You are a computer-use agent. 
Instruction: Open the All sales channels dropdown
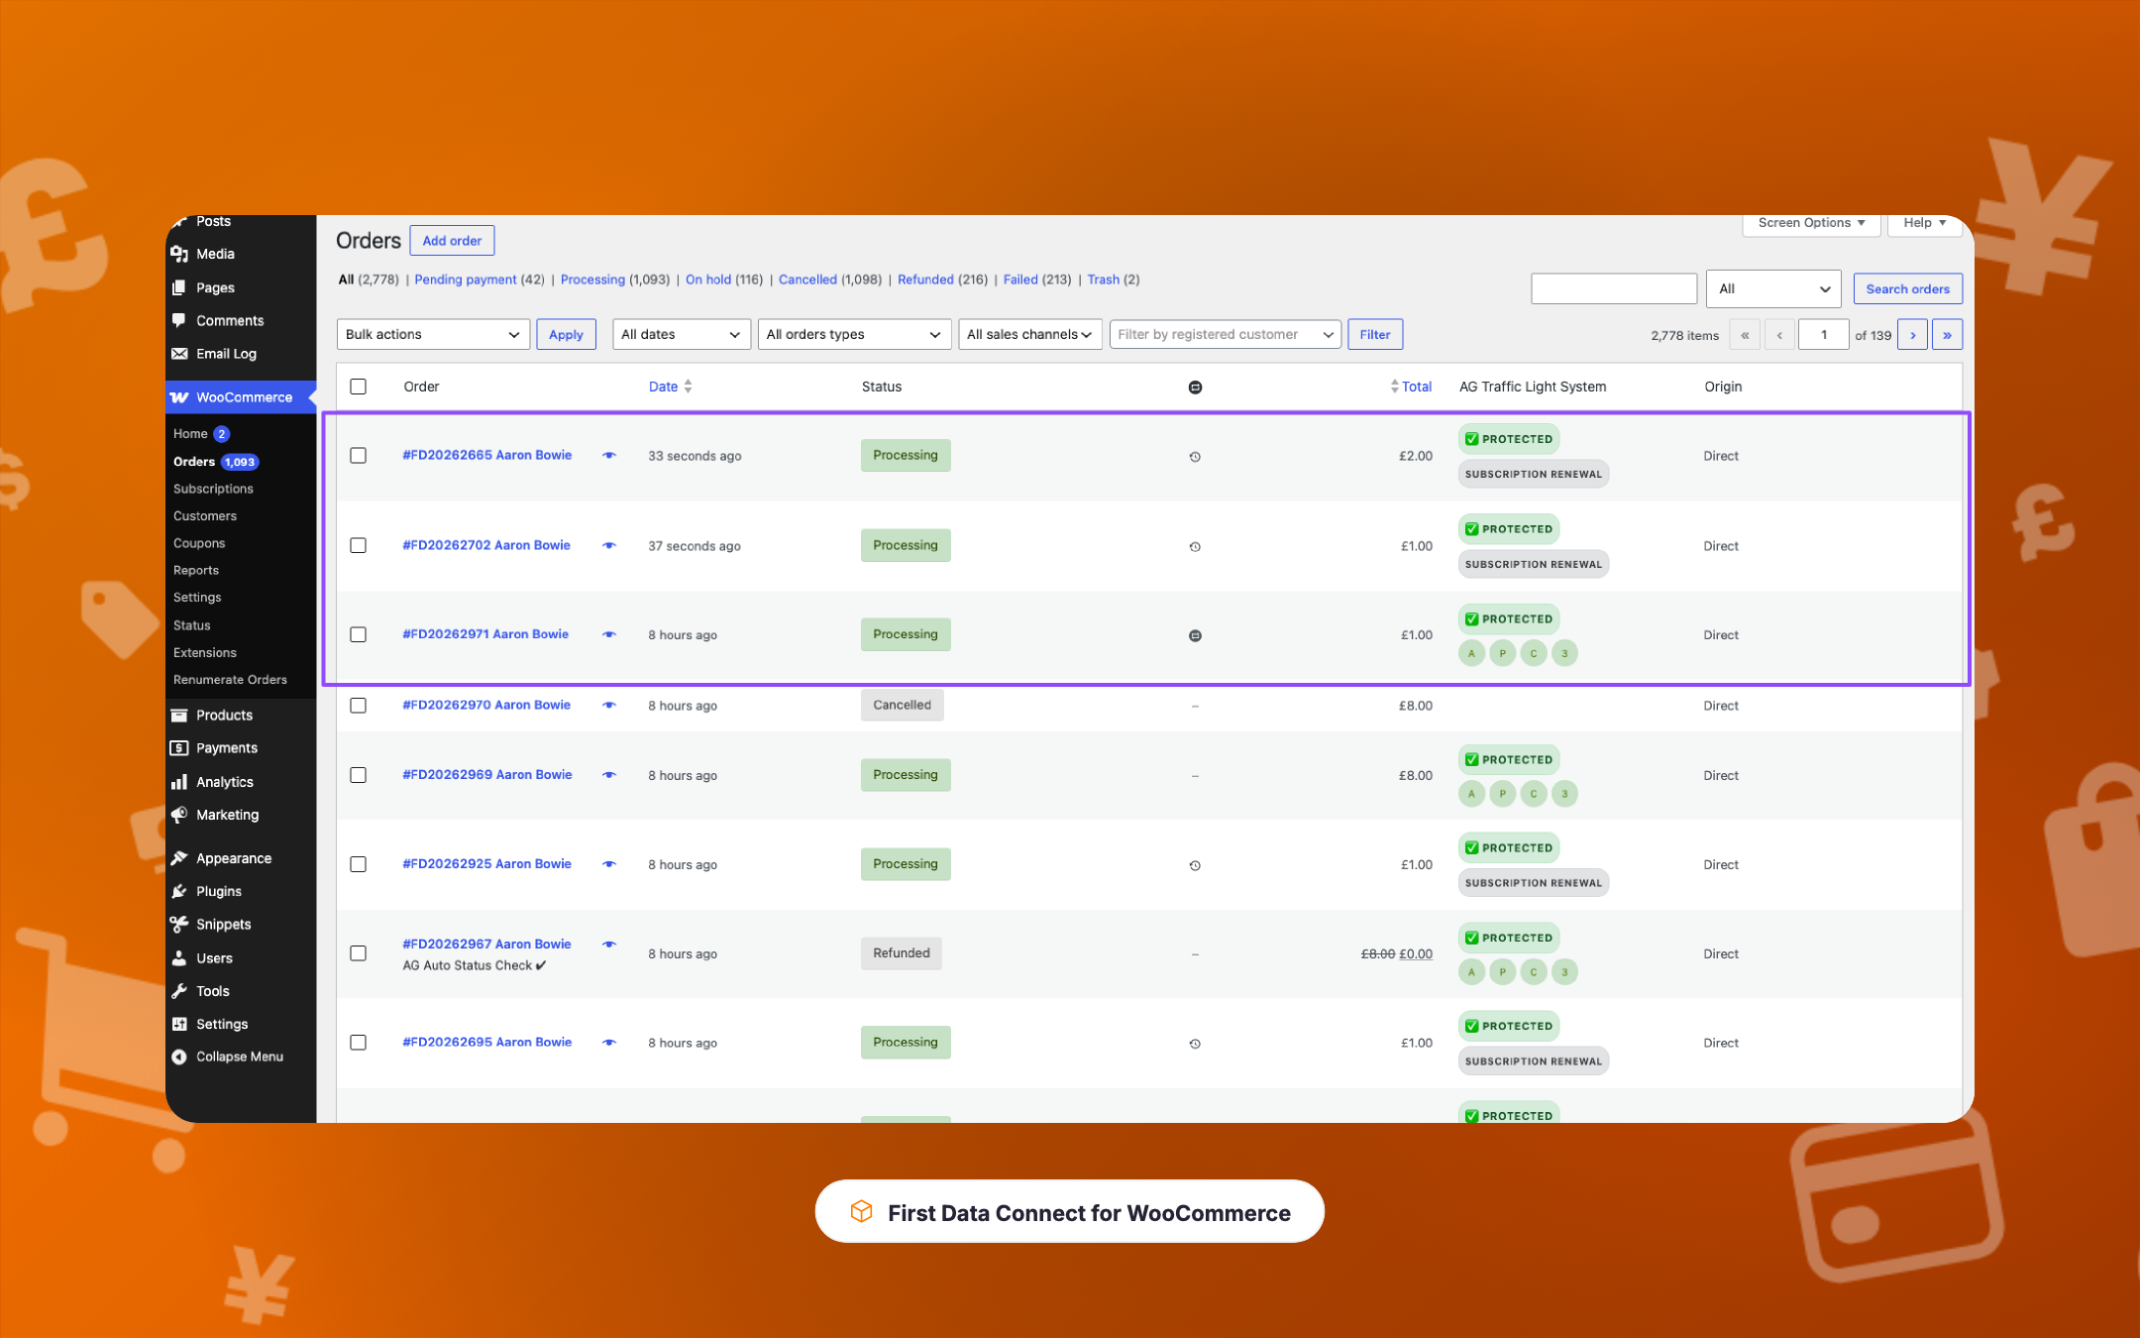1030,335
